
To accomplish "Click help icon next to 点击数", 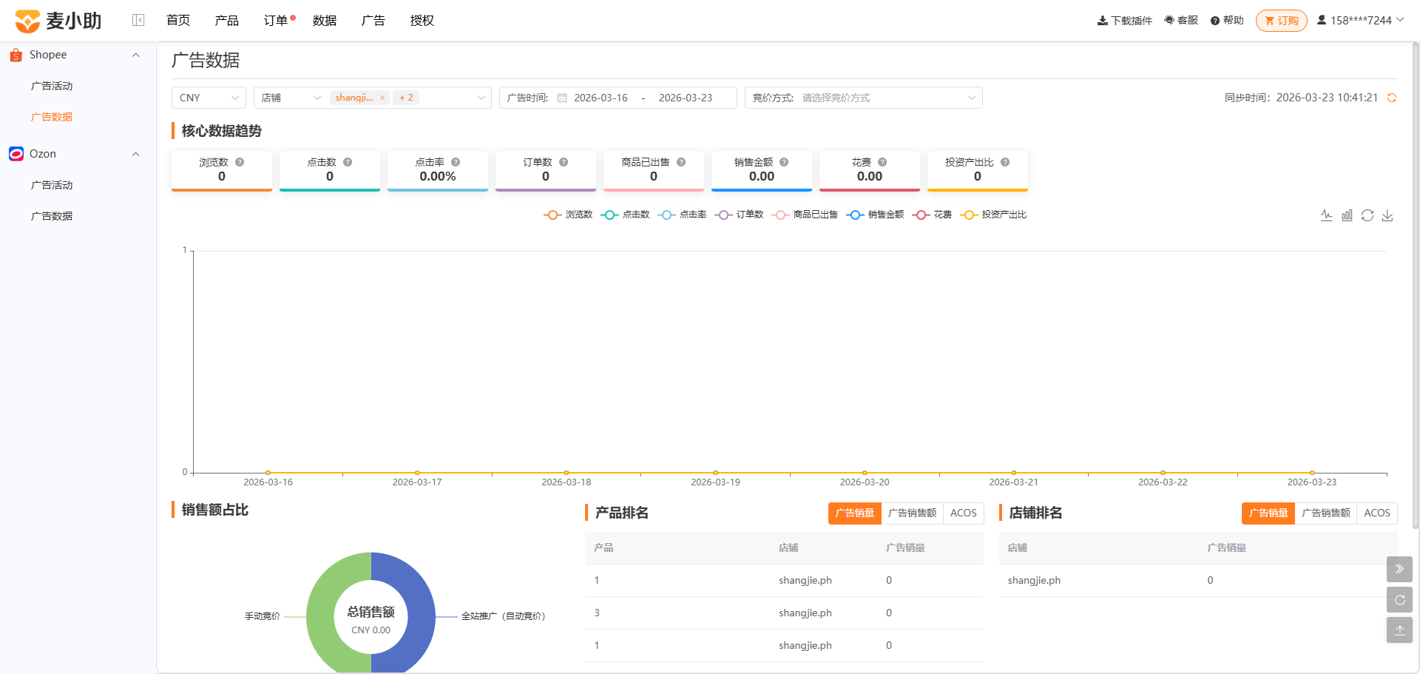I will coord(348,162).
